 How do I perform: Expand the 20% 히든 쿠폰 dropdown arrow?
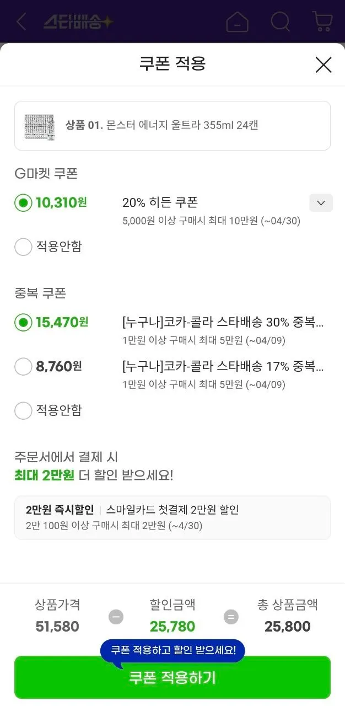321,203
